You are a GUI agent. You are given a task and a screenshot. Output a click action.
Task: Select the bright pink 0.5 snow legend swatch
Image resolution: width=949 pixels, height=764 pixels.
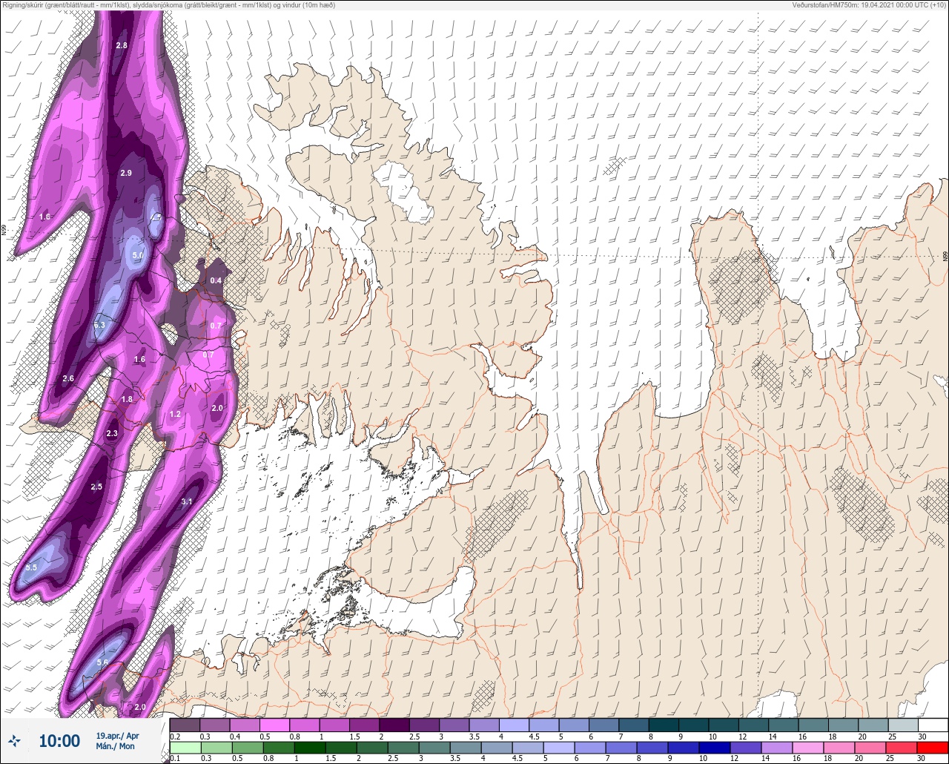coord(274,725)
